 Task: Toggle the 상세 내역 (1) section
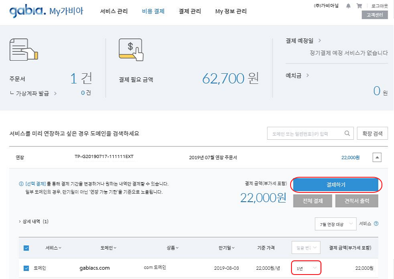point(34,221)
